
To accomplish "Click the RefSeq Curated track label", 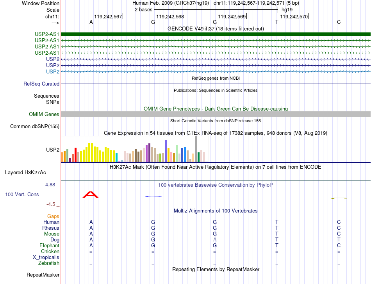I will click(x=41, y=84).
